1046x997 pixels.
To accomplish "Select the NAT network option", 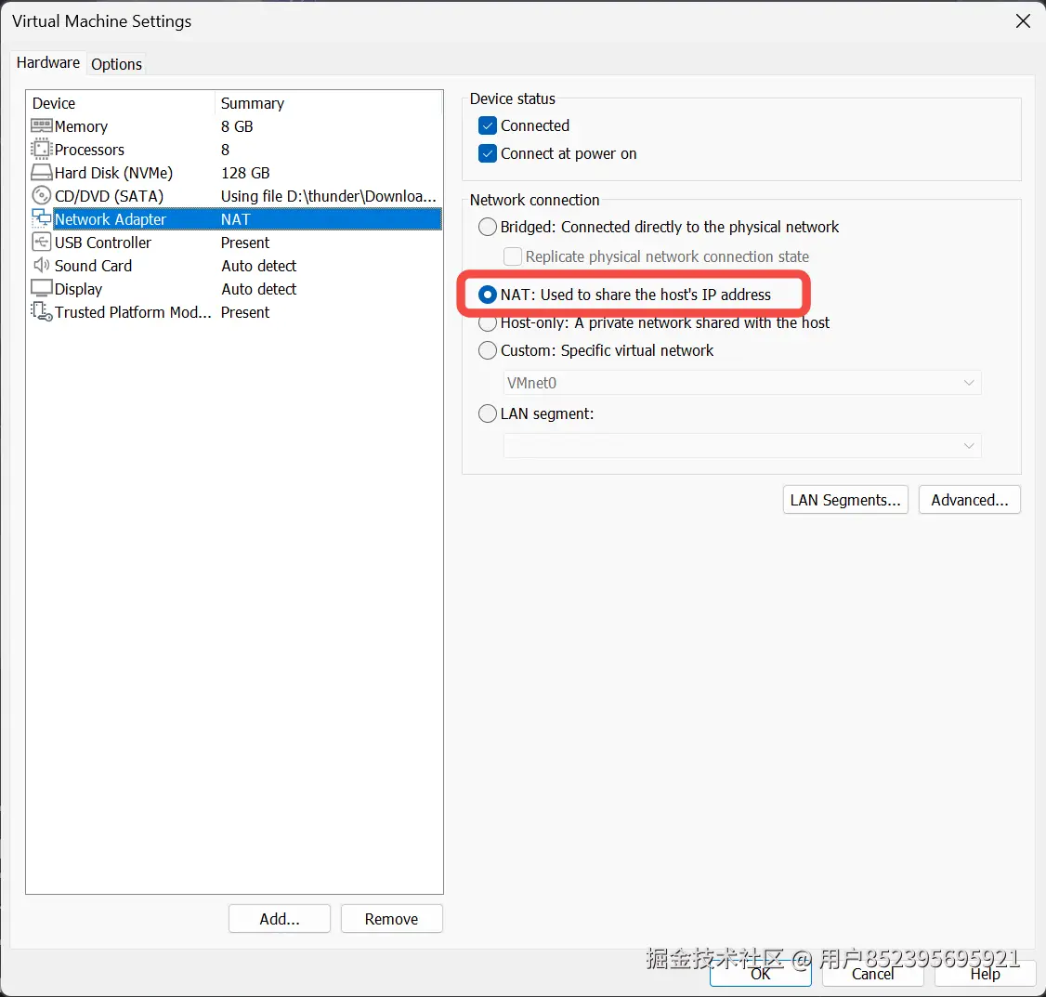I will (x=488, y=295).
